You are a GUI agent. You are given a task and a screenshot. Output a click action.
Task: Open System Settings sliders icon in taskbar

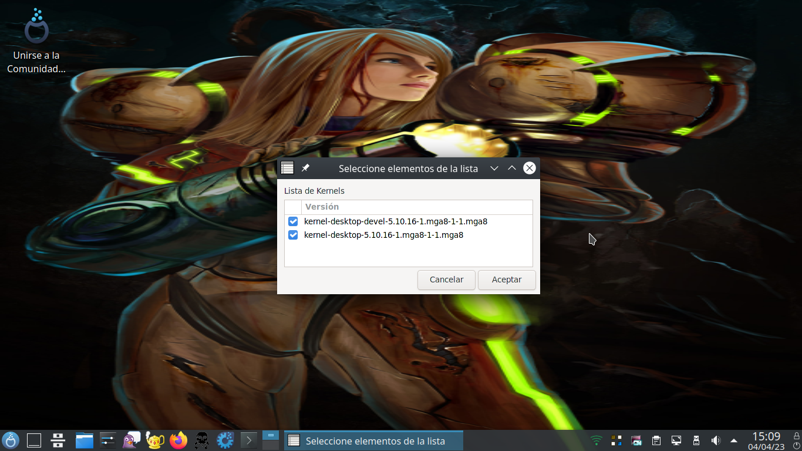(108, 440)
